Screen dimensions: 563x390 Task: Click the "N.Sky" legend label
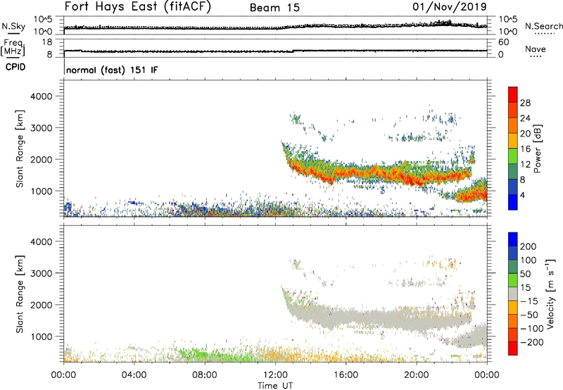pyautogui.click(x=13, y=26)
